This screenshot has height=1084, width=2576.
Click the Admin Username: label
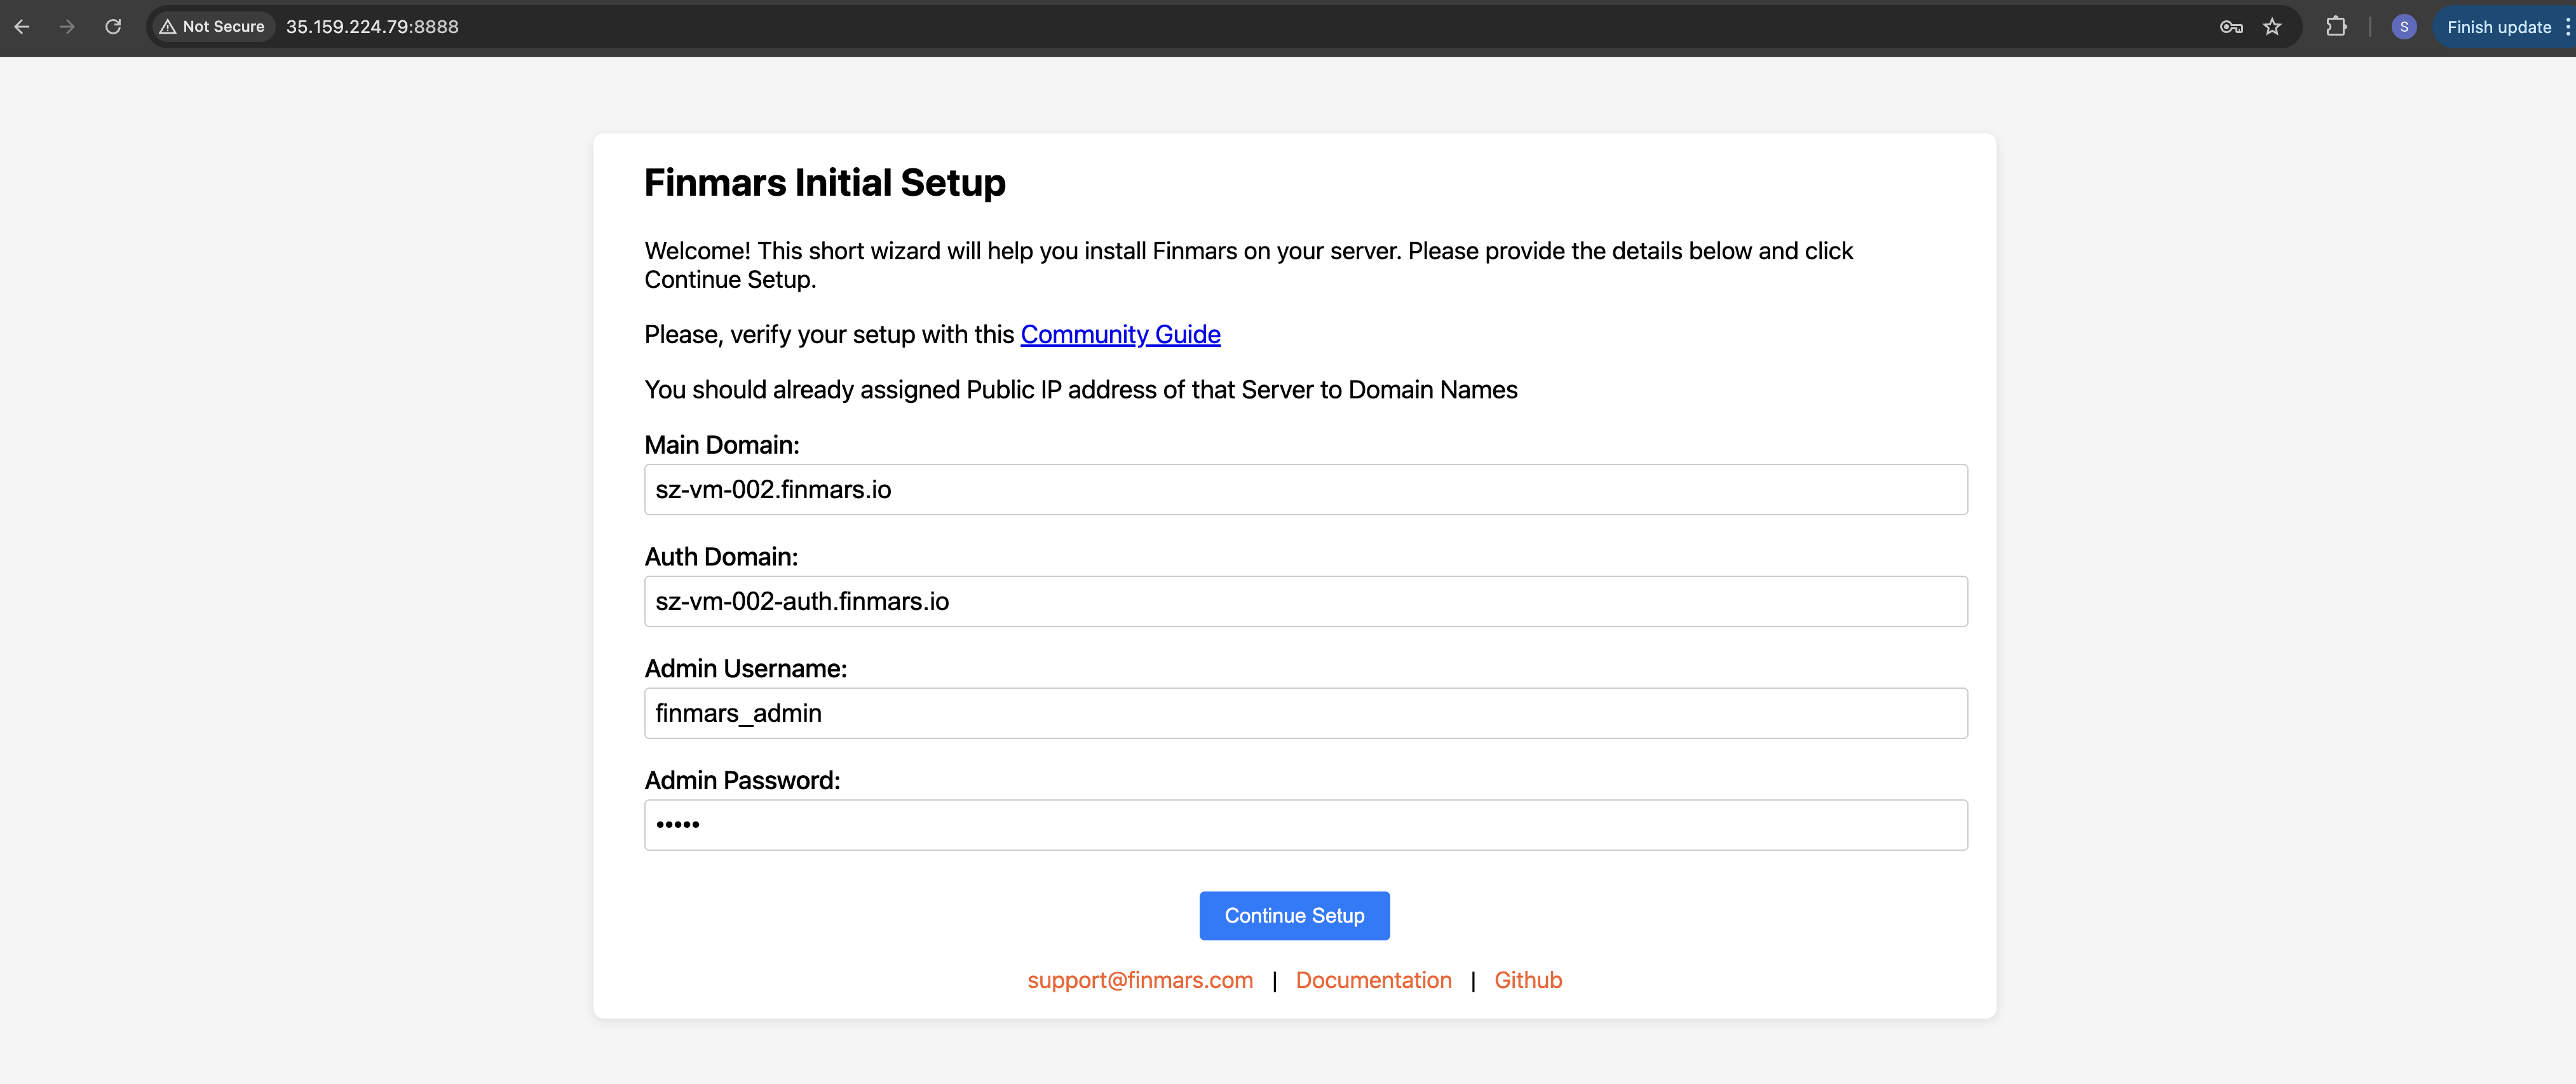tap(746, 669)
